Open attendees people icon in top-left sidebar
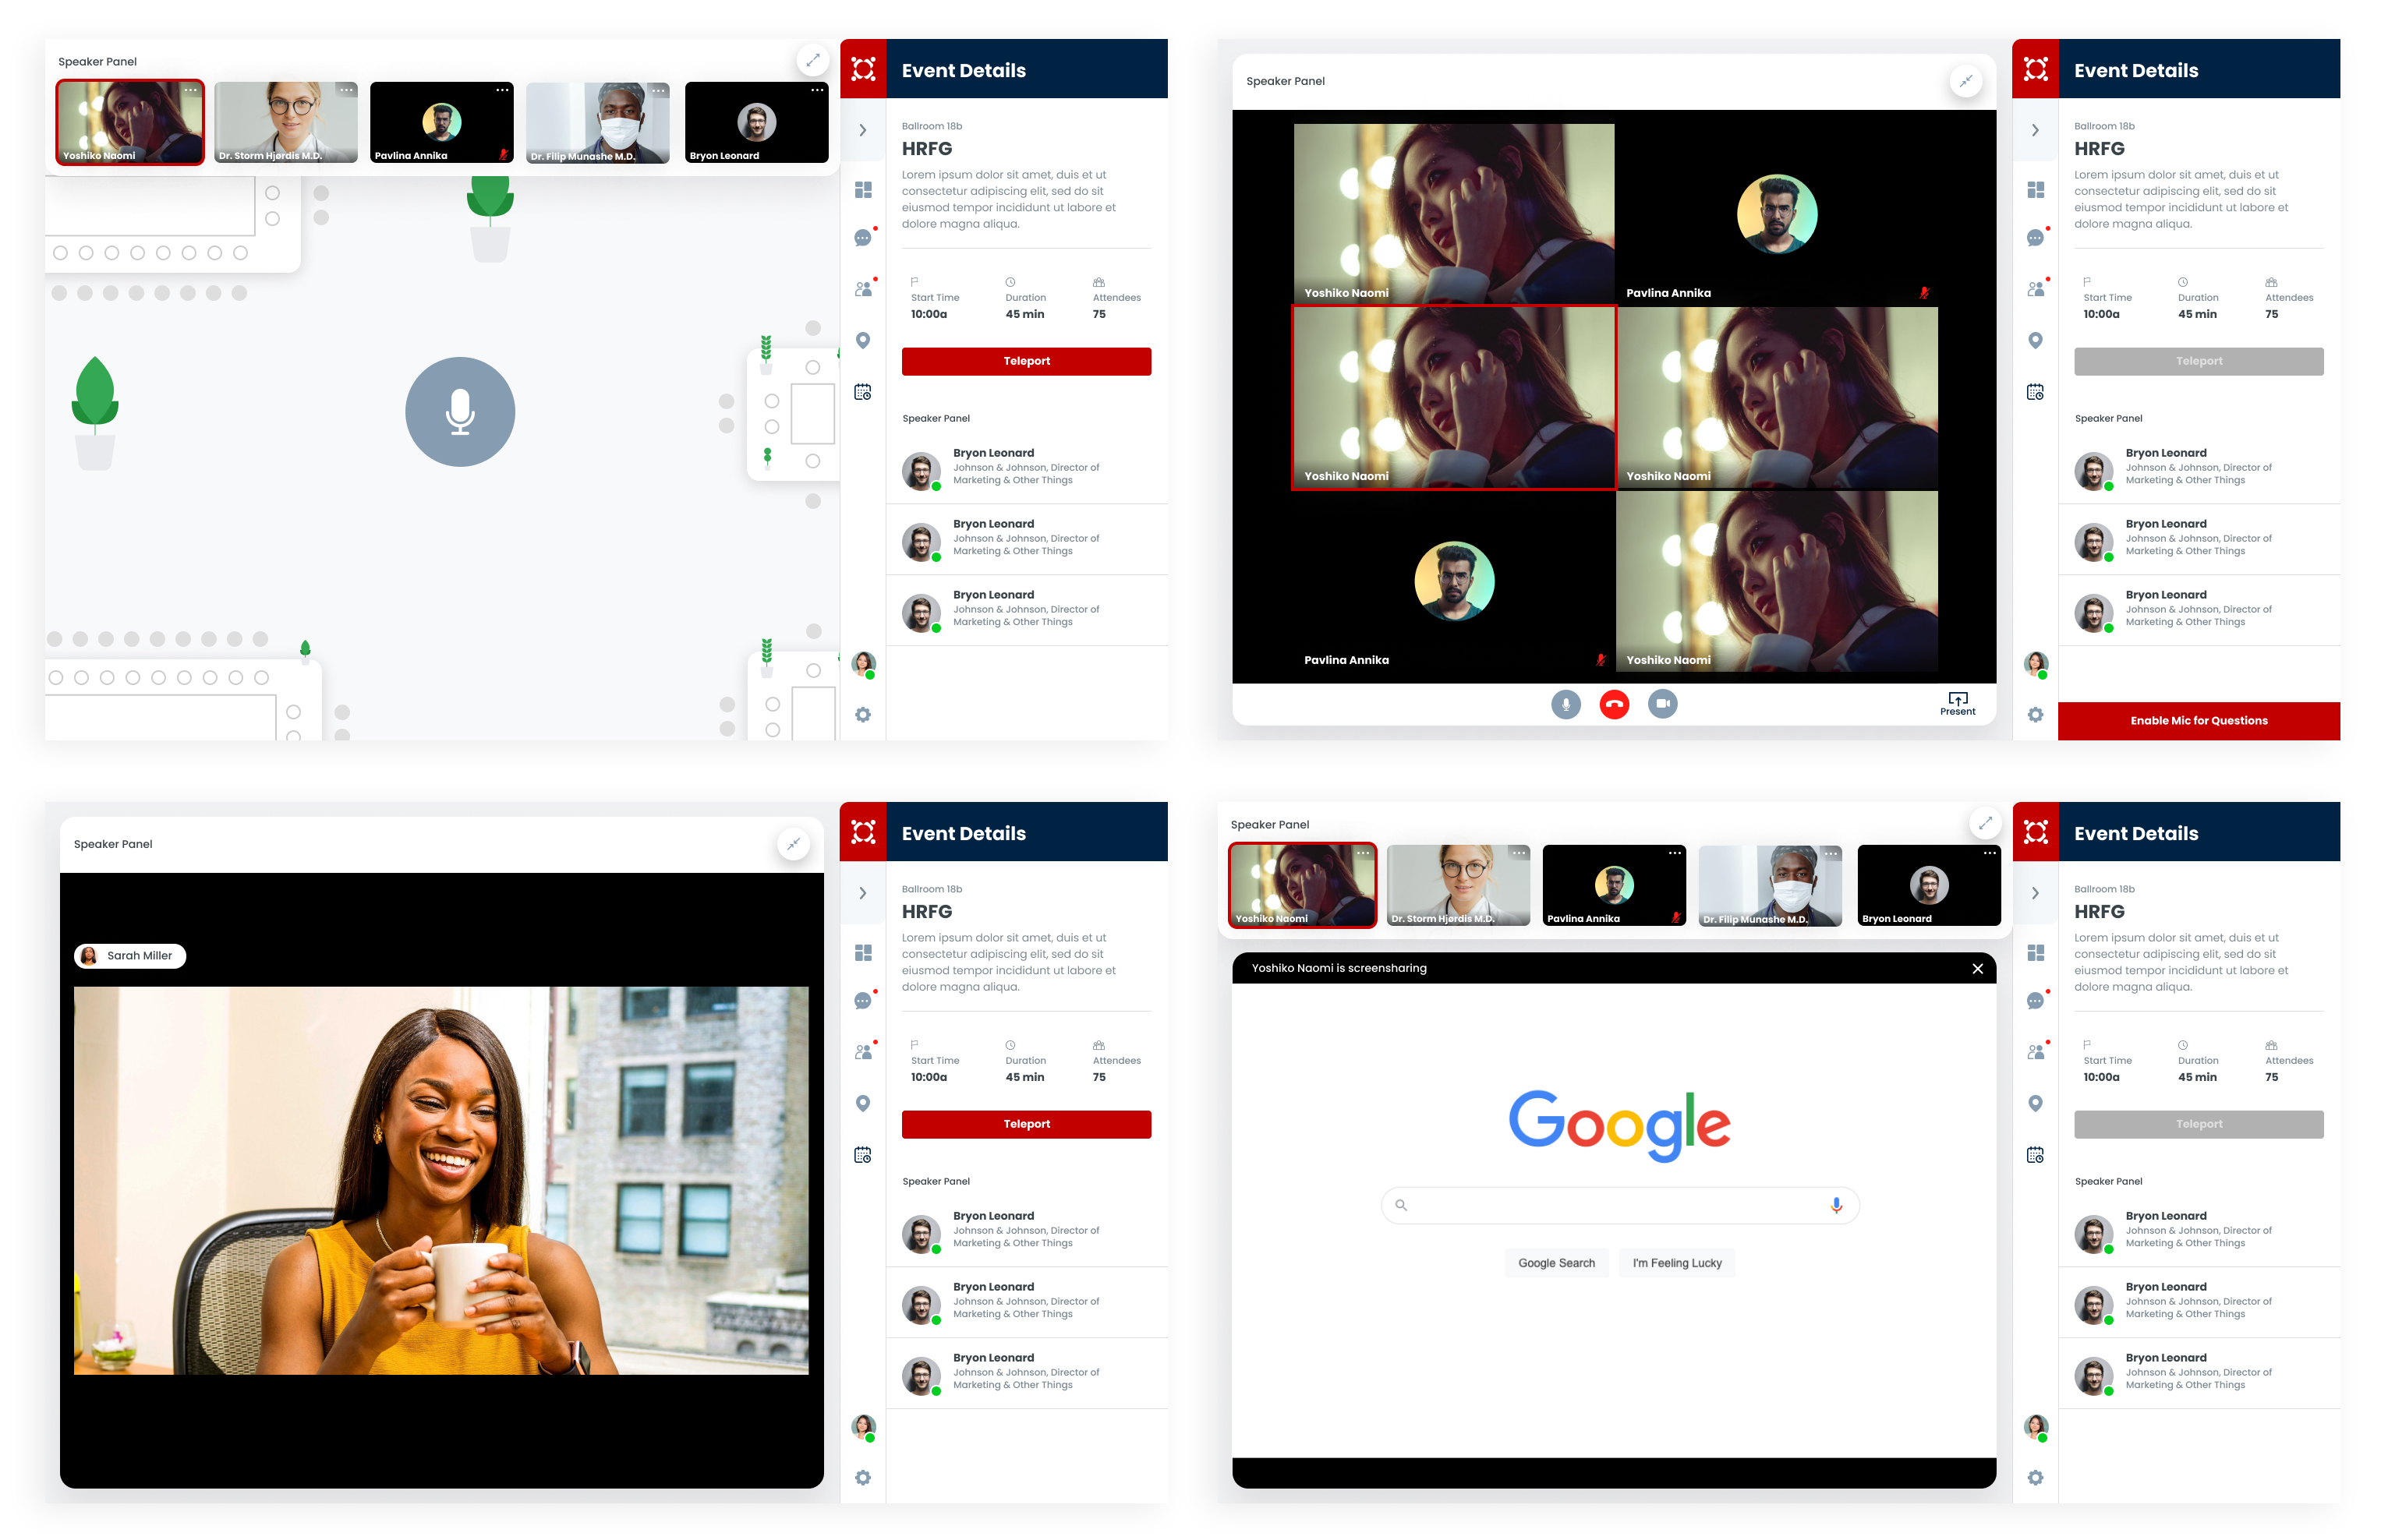 pyautogui.click(x=863, y=289)
